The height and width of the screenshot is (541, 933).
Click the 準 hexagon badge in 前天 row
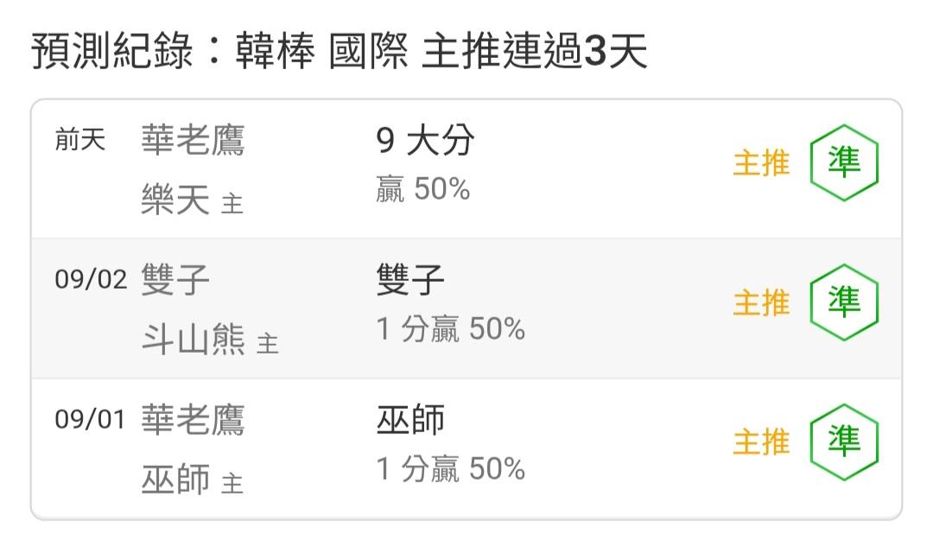coord(844,162)
